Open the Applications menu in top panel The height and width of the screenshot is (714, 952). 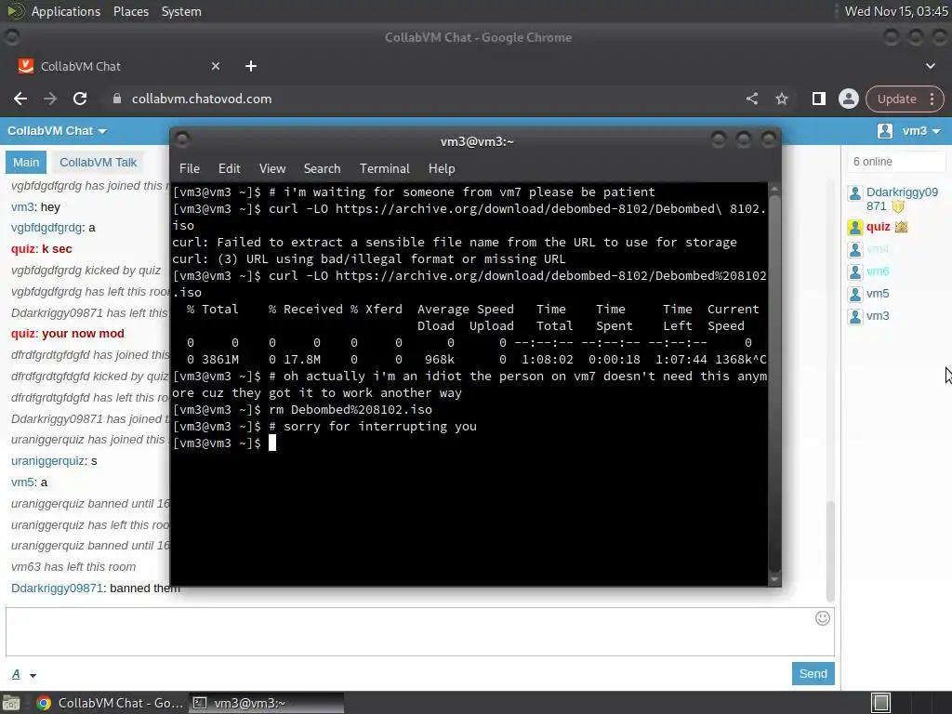coord(66,11)
